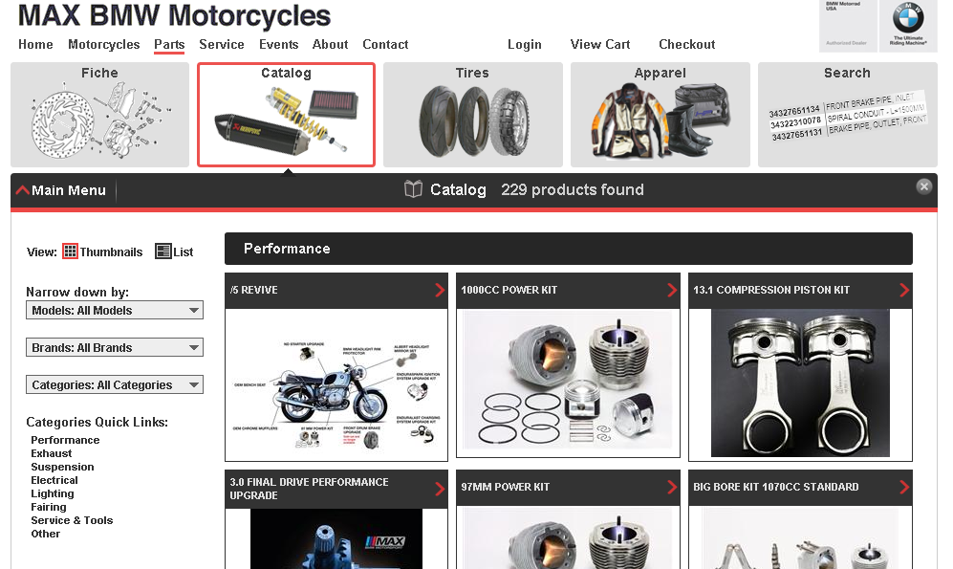Viewport: 953px width, 569px height.
Task: Open the Brands: All Brands dropdown
Action: click(x=115, y=347)
